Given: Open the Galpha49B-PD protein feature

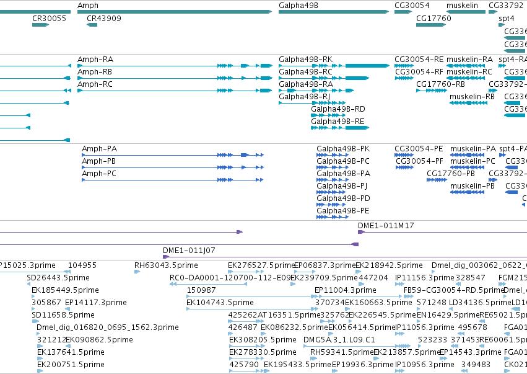Looking at the screenshot, I should [331, 205].
